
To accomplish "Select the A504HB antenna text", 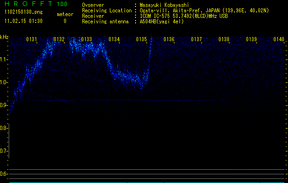I will [162, 21].
